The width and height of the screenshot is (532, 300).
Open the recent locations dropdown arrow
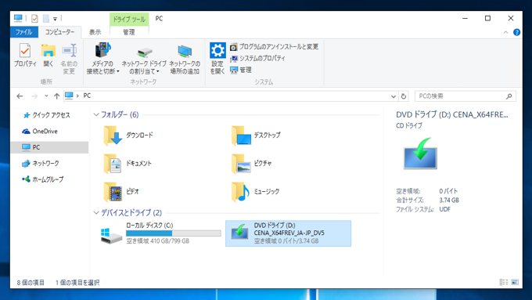click(46, 96)
